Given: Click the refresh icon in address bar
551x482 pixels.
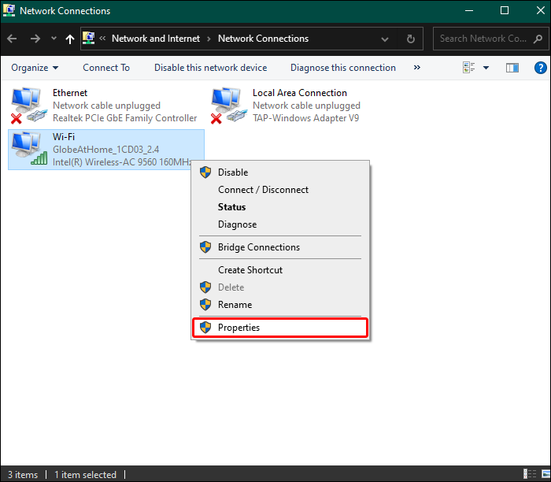Looking at the screenshot, I should tap(410, 39).
